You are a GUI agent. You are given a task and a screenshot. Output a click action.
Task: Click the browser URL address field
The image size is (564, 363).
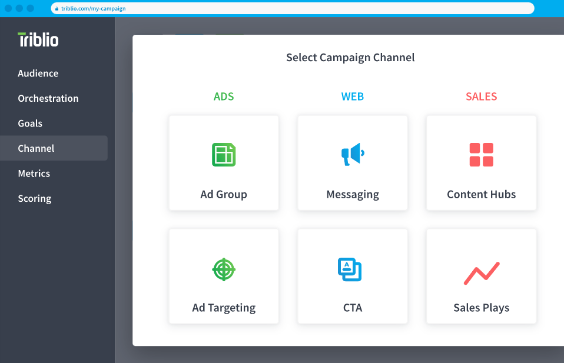tap(294, 9)
